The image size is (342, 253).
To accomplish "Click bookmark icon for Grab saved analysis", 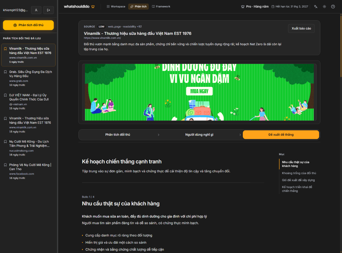I will (5, 72).
